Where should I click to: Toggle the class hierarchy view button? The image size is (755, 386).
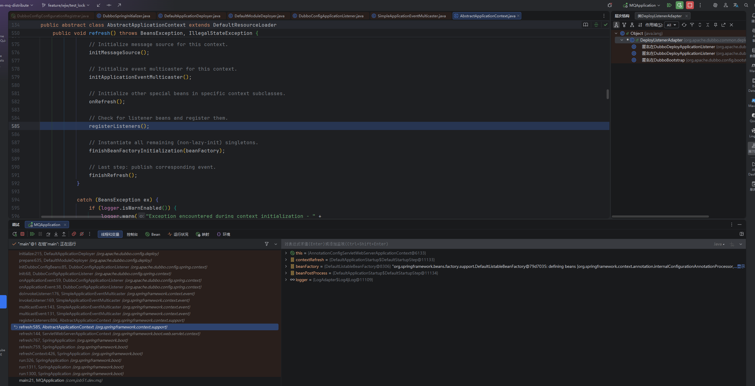616,25
